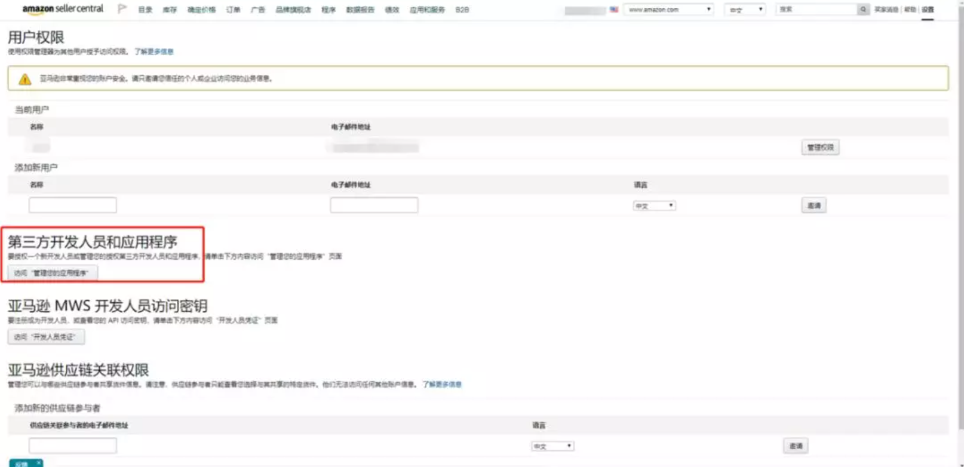Click the 访问"管理您的应用程序" button

tap(53, 273)
